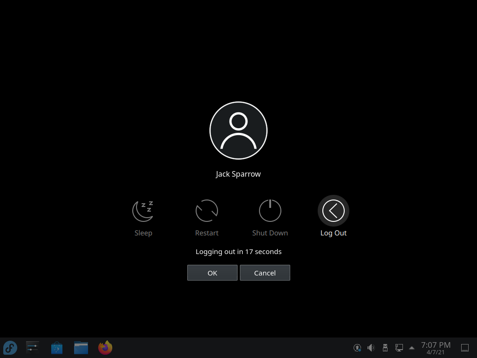Open the system settings sliders icon in taskbar
Image resolution: width=477 pixels, height=358 pixels.
33,348
